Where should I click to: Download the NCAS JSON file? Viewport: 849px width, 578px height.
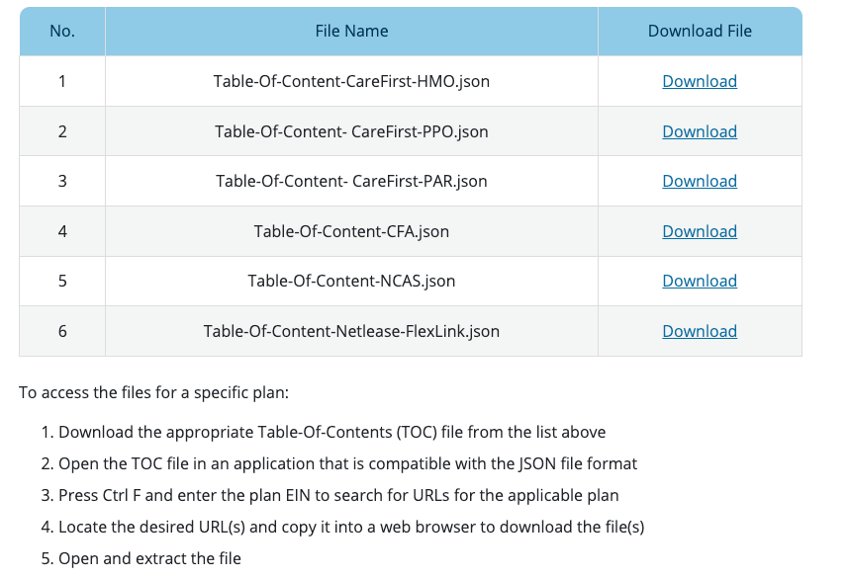(x=699, y=281)
